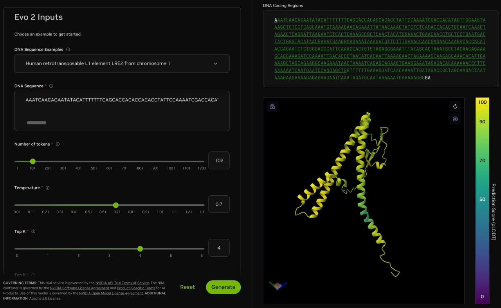The image size is (501, 308).
Task: Click the "1200" tick label on the tokens slider
Action: pos(202,168)
